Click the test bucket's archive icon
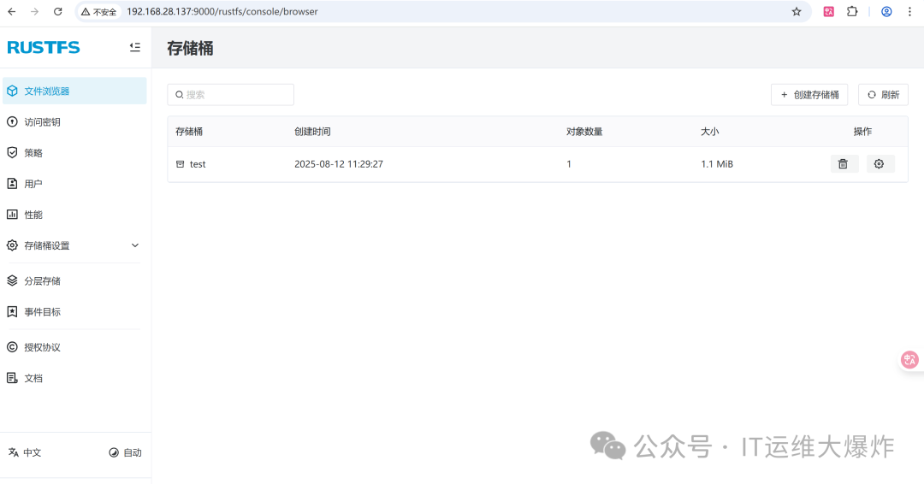This screenshot has height=484, width=924. point(181,163)
